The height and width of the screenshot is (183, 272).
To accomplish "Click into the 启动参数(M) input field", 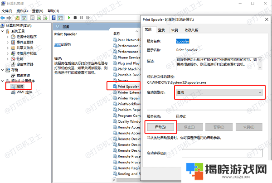I will point(222,153).
